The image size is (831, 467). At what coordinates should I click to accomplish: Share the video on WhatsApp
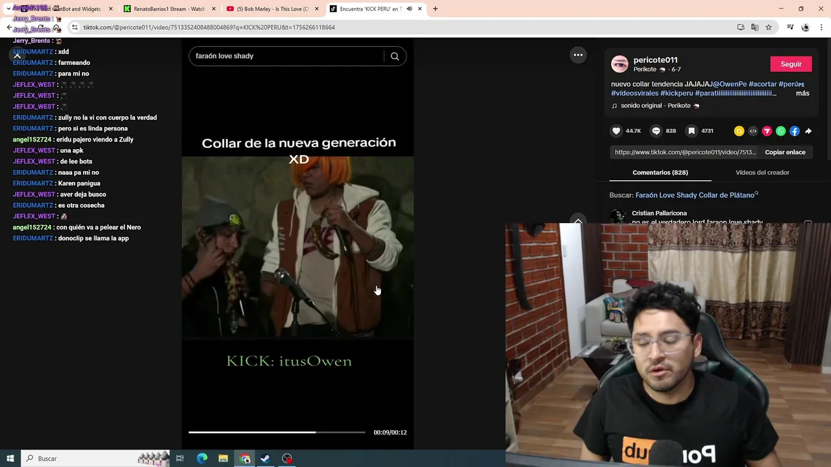780,131
